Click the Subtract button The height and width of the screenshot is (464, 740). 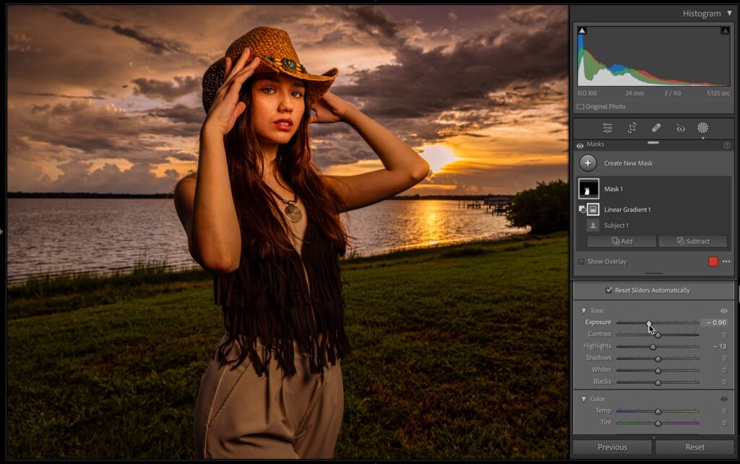(692, 241)
